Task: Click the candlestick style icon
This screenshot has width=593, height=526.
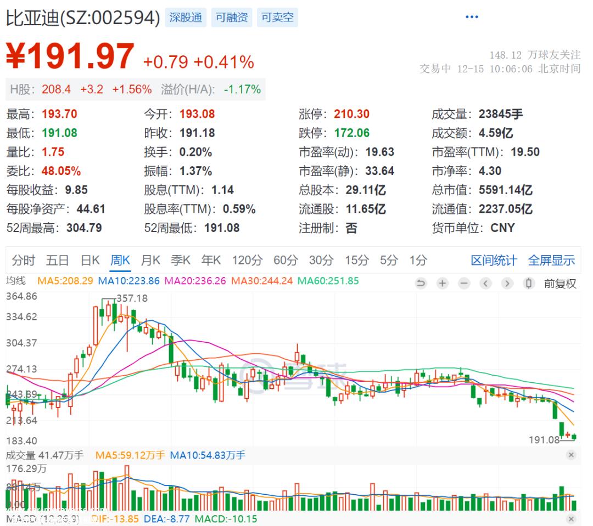Action: [529, 283]
